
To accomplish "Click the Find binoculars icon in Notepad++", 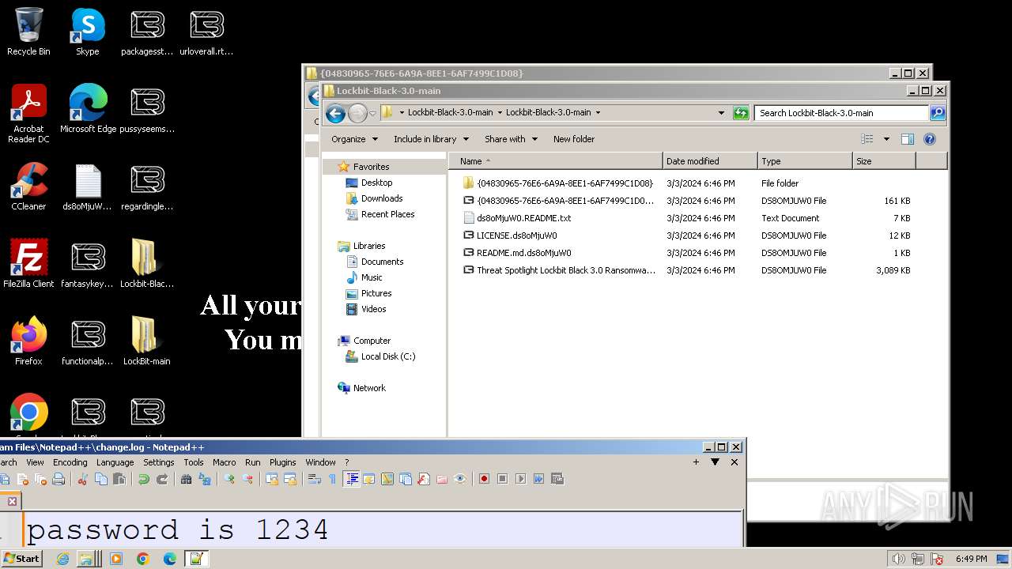I will [187, 479].
